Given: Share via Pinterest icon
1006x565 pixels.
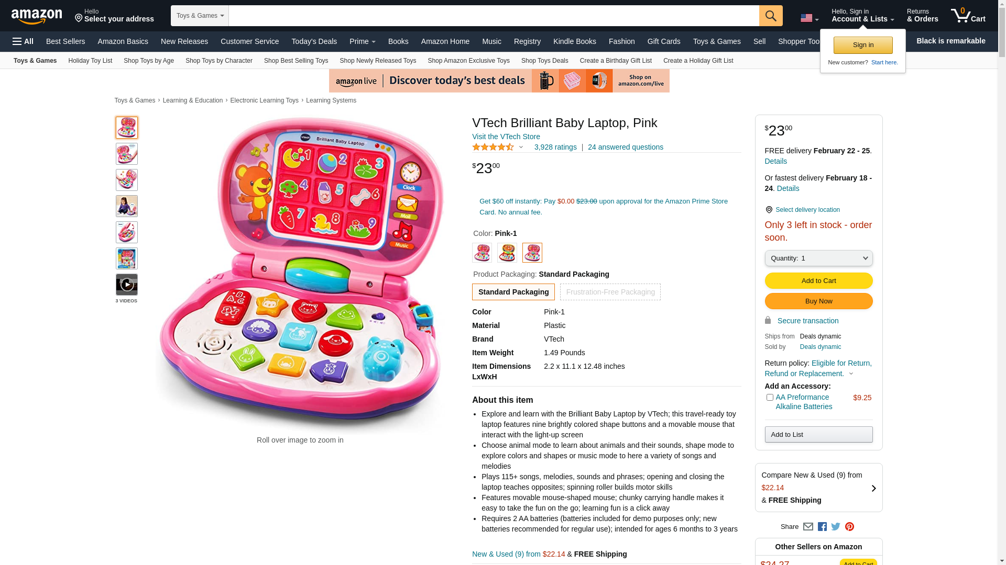Looking at the screenshot, I should coord(849,527).
